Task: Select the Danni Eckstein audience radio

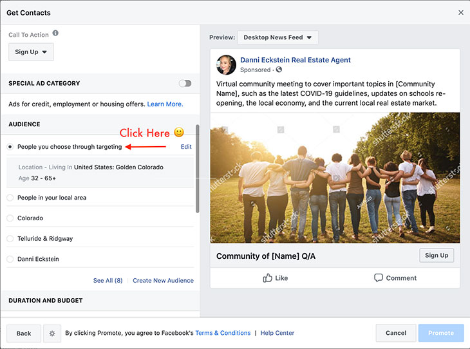Action: click(x=10, y=259)
